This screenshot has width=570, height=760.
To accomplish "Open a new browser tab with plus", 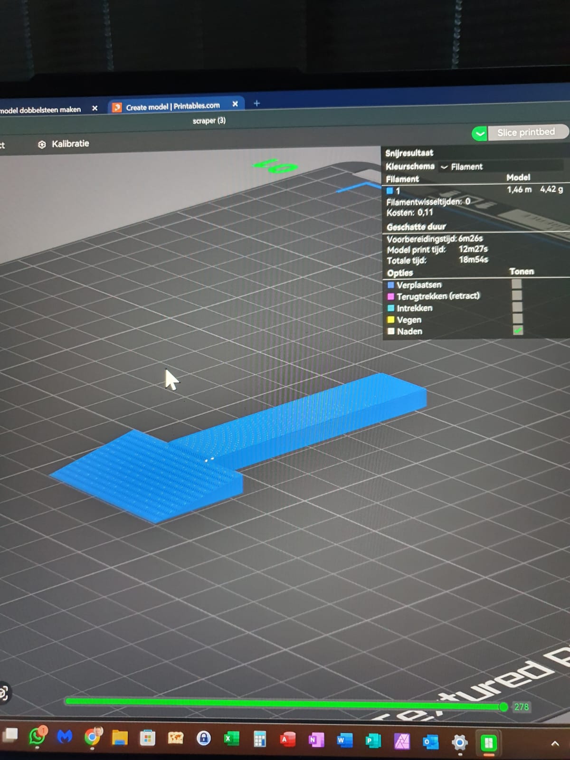I will point(256,103).
